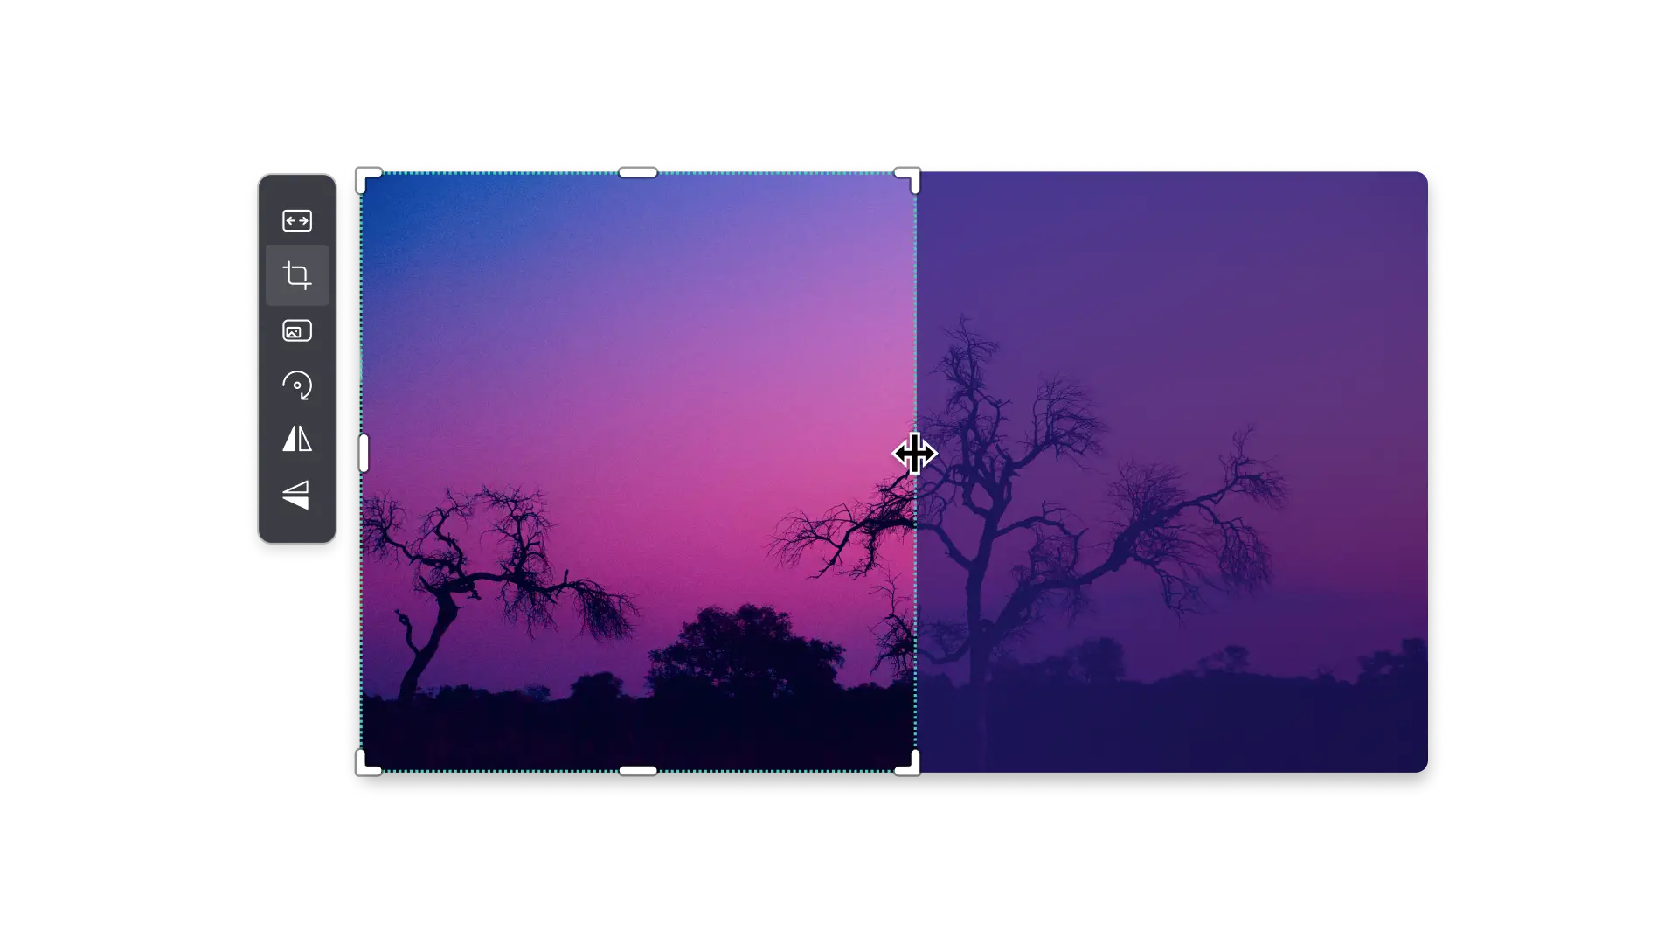Click the top edge middle crop handle
1678x944 pixels.
click(638, 173)
